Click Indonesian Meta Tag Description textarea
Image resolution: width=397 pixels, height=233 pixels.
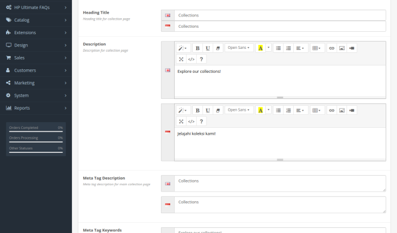(x=280, y=205)
